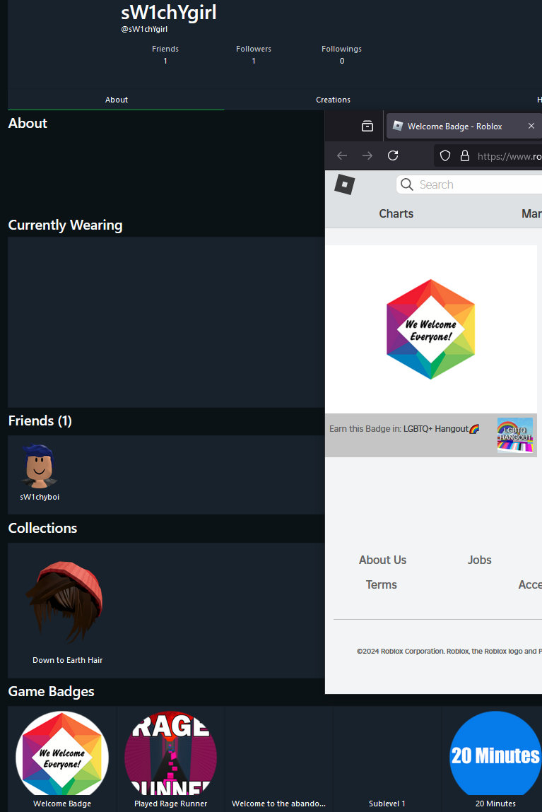
Task: Click the tracking protection shield icon
Action: [445, 156]
